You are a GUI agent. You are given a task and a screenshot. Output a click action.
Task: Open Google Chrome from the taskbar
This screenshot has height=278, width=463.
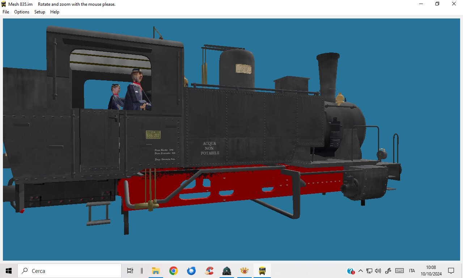tap(174, 271)
